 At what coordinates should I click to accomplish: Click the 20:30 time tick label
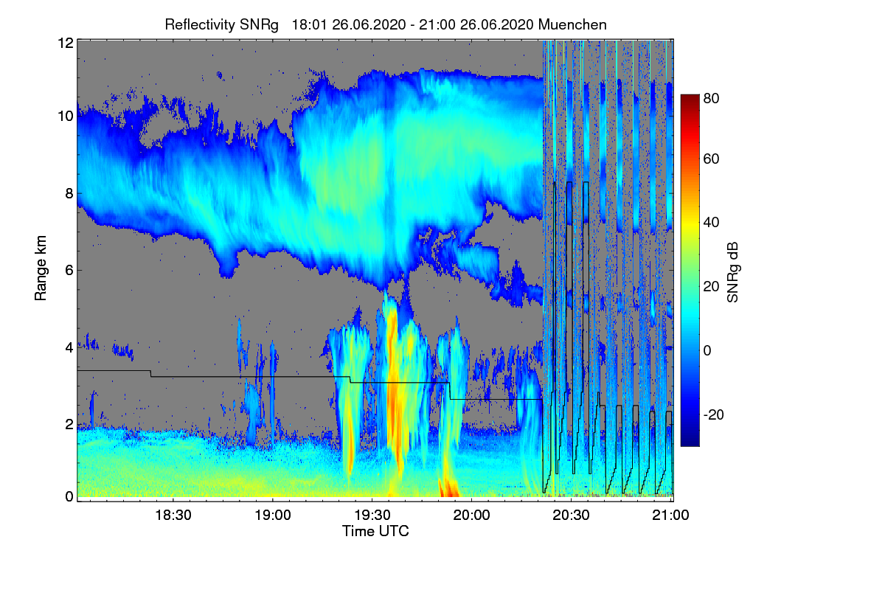point(571,515)
